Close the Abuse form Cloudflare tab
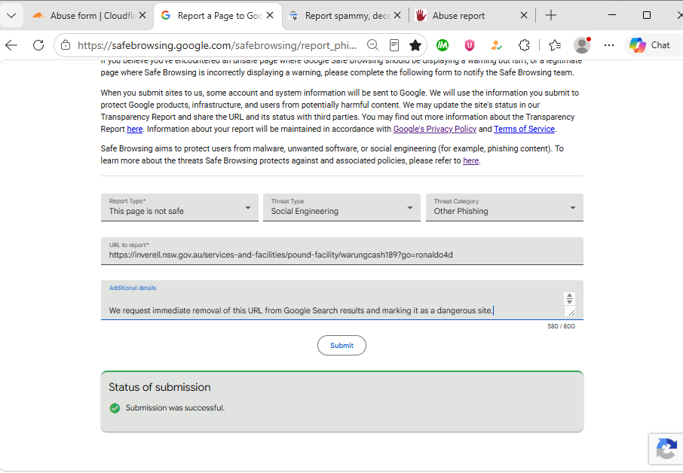The width and height of the screenshot is (683, 473). (x=142, y=15)
